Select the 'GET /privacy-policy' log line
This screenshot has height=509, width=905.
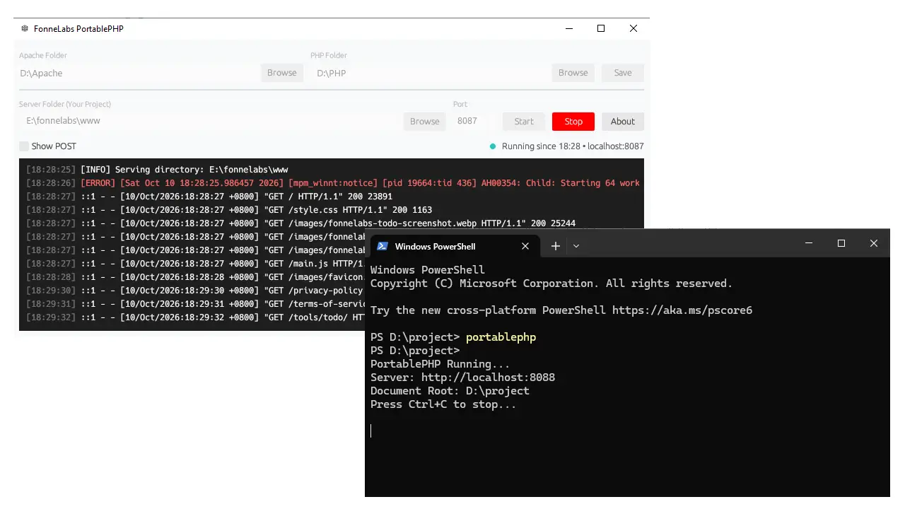pos(194,291)
